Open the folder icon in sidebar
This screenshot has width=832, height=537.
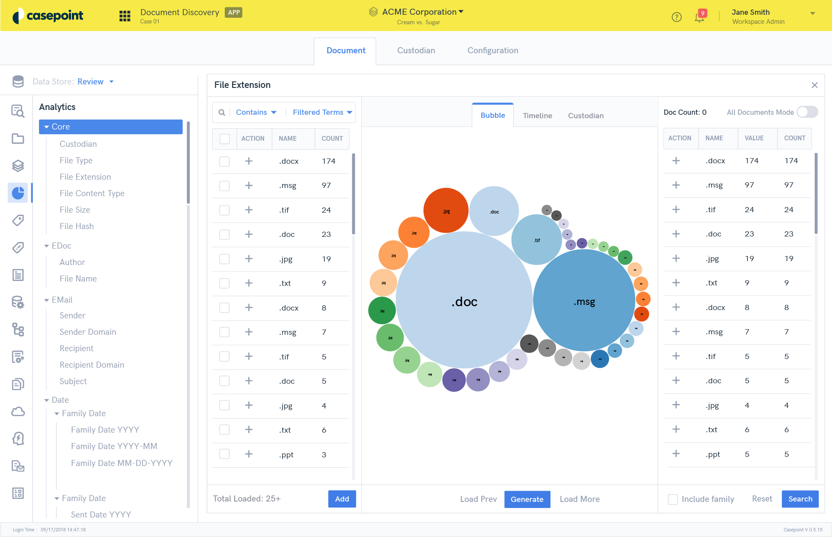[x=18, y=139]
